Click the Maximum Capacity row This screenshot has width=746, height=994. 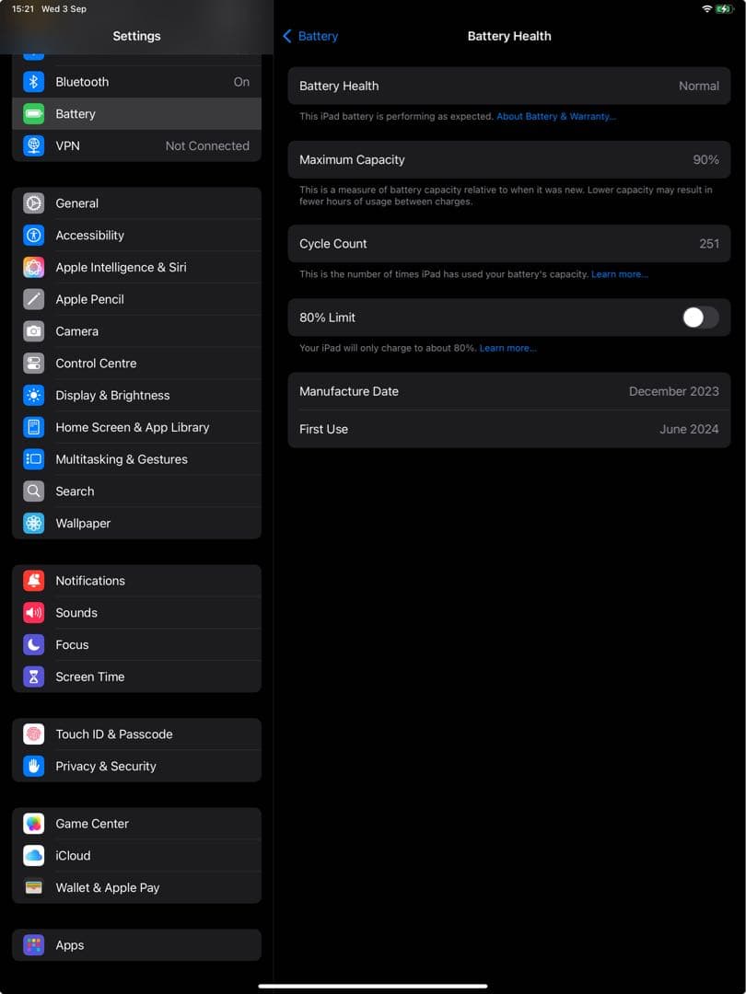tap(508, 159)
